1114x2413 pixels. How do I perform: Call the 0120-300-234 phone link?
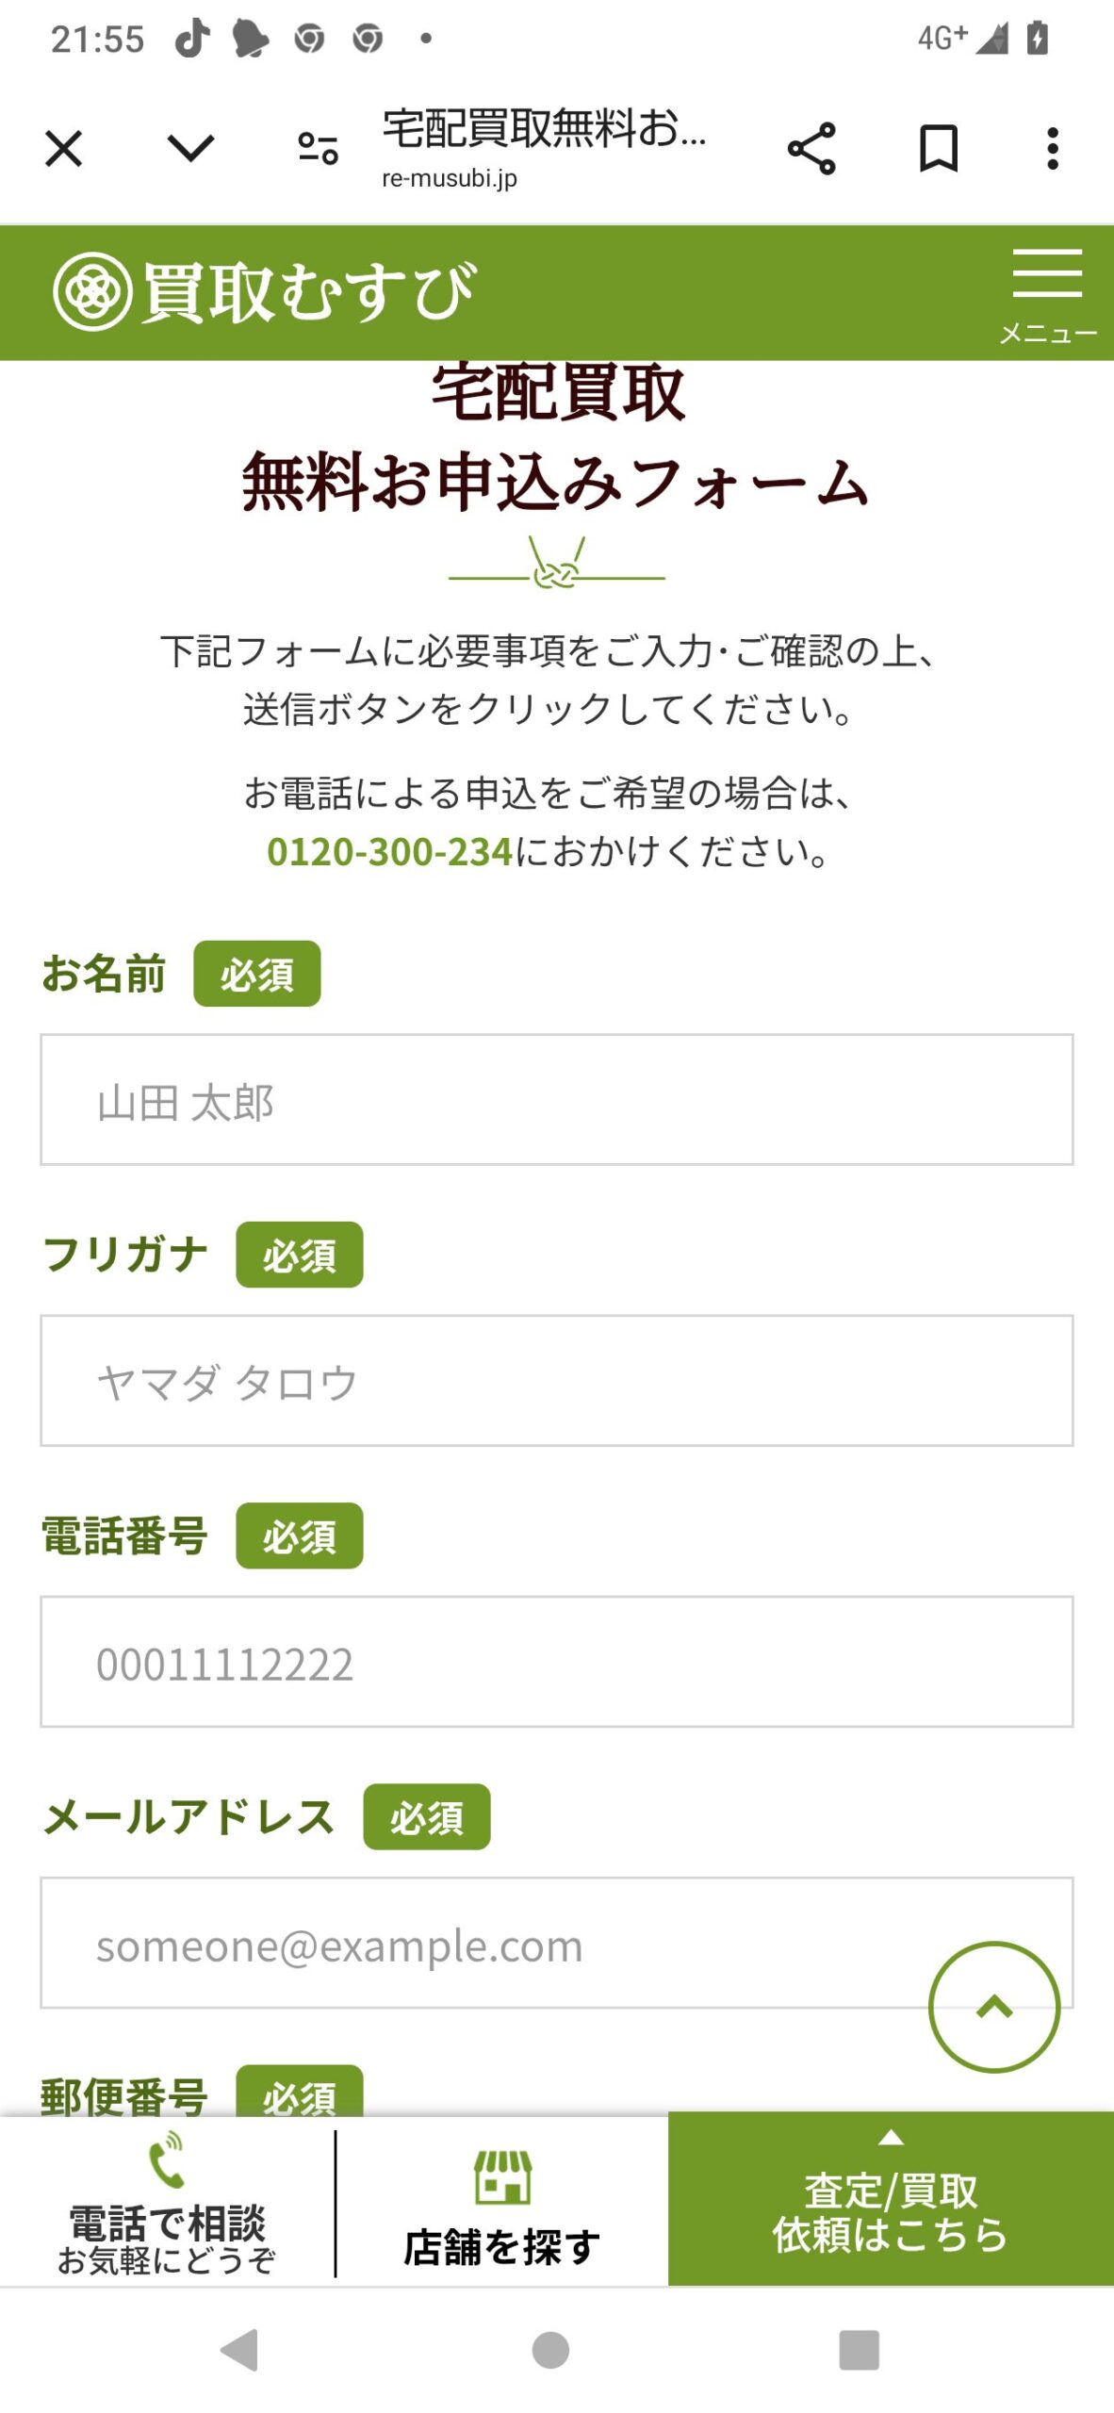pyautogui.click(x=389, y=852)
